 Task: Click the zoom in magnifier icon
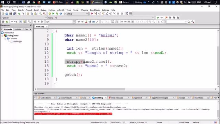(x=150, y=22)
